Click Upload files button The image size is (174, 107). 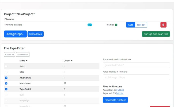[x=36, y=34]
